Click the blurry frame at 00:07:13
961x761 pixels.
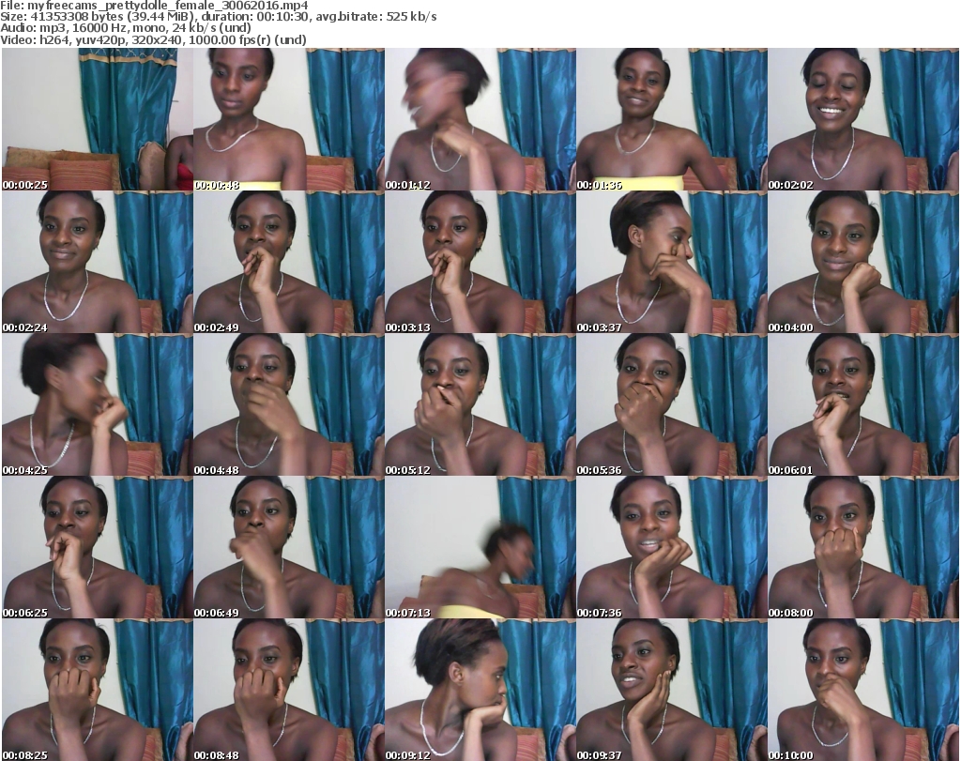480,548
